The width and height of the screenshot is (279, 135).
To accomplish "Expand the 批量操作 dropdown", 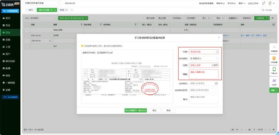I will pos(232,18).
